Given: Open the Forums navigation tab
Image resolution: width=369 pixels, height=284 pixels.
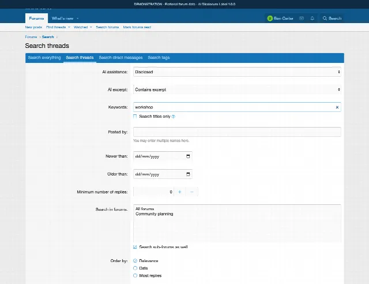Looking at the screenshot, I should click(36, 18).
